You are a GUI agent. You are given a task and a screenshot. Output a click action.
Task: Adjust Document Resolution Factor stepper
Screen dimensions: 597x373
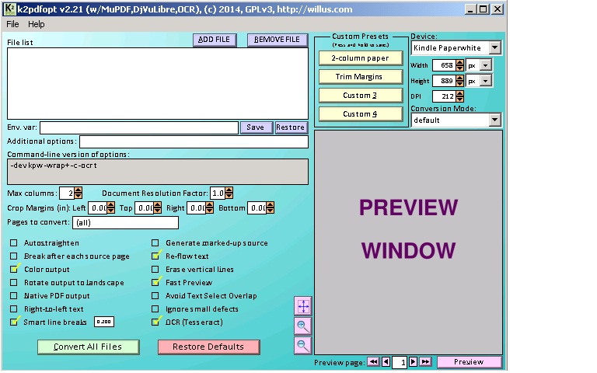pyautogui.click(x=229, y=193)
